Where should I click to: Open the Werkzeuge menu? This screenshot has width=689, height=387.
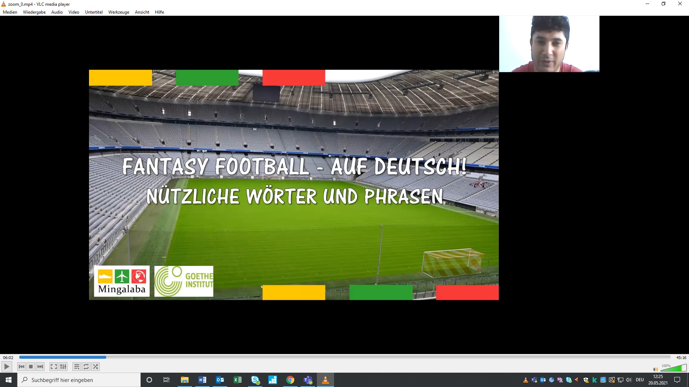(x=118, y=12)
